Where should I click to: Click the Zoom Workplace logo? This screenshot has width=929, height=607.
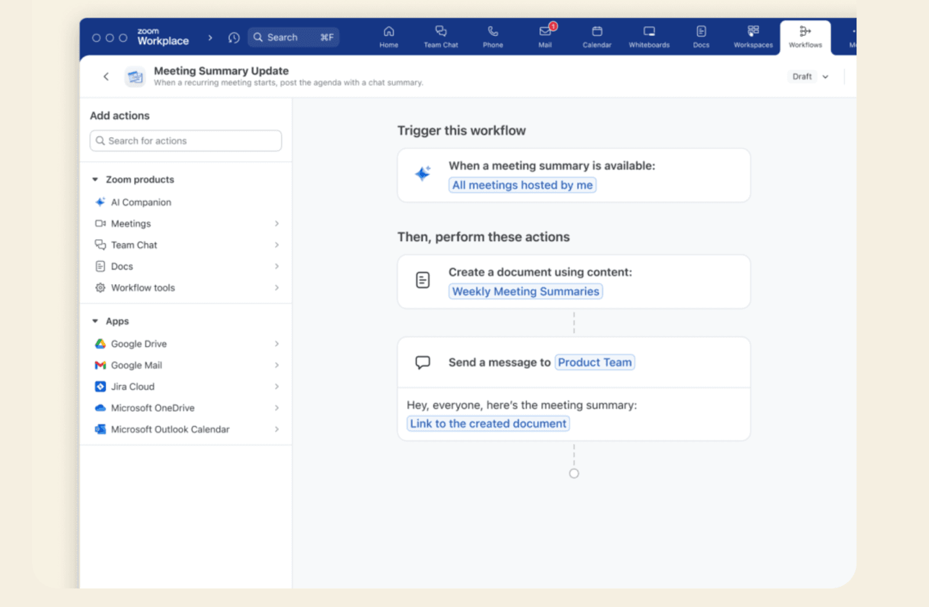(x=163, y=37)
